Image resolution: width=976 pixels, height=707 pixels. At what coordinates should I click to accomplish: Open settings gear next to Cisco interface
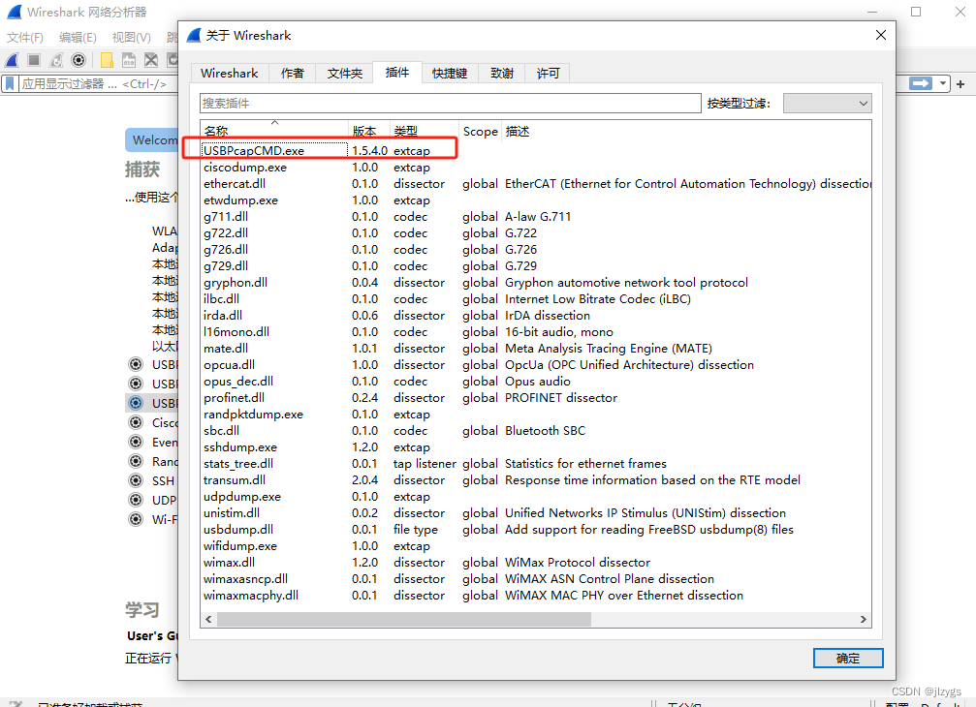(135, 422)
